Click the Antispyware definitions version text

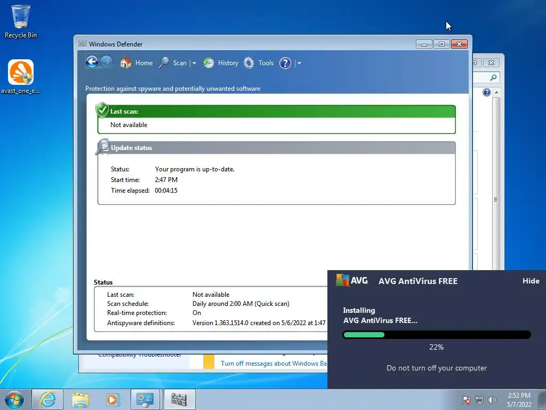coord(260,323)
